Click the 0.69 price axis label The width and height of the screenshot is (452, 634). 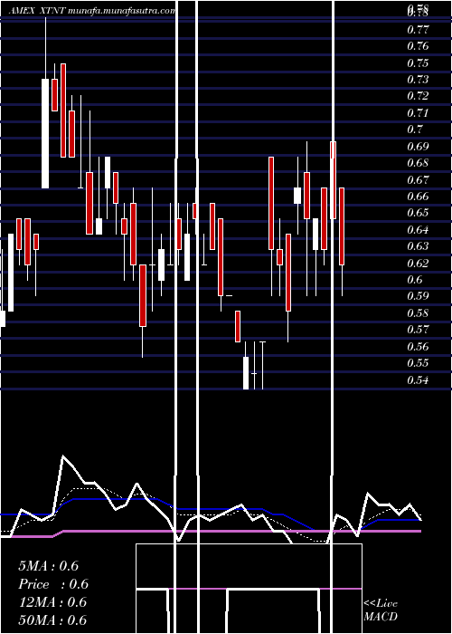pyautogui.click(x=418, y=147)
